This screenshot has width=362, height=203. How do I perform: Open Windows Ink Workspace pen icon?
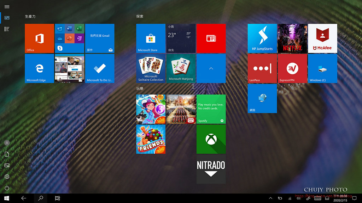[x=308, y=198]
